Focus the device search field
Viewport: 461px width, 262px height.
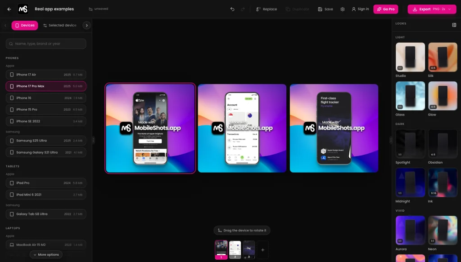(46, 44)
